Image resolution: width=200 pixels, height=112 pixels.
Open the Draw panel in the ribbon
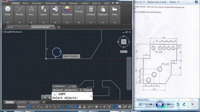(8, 14)
